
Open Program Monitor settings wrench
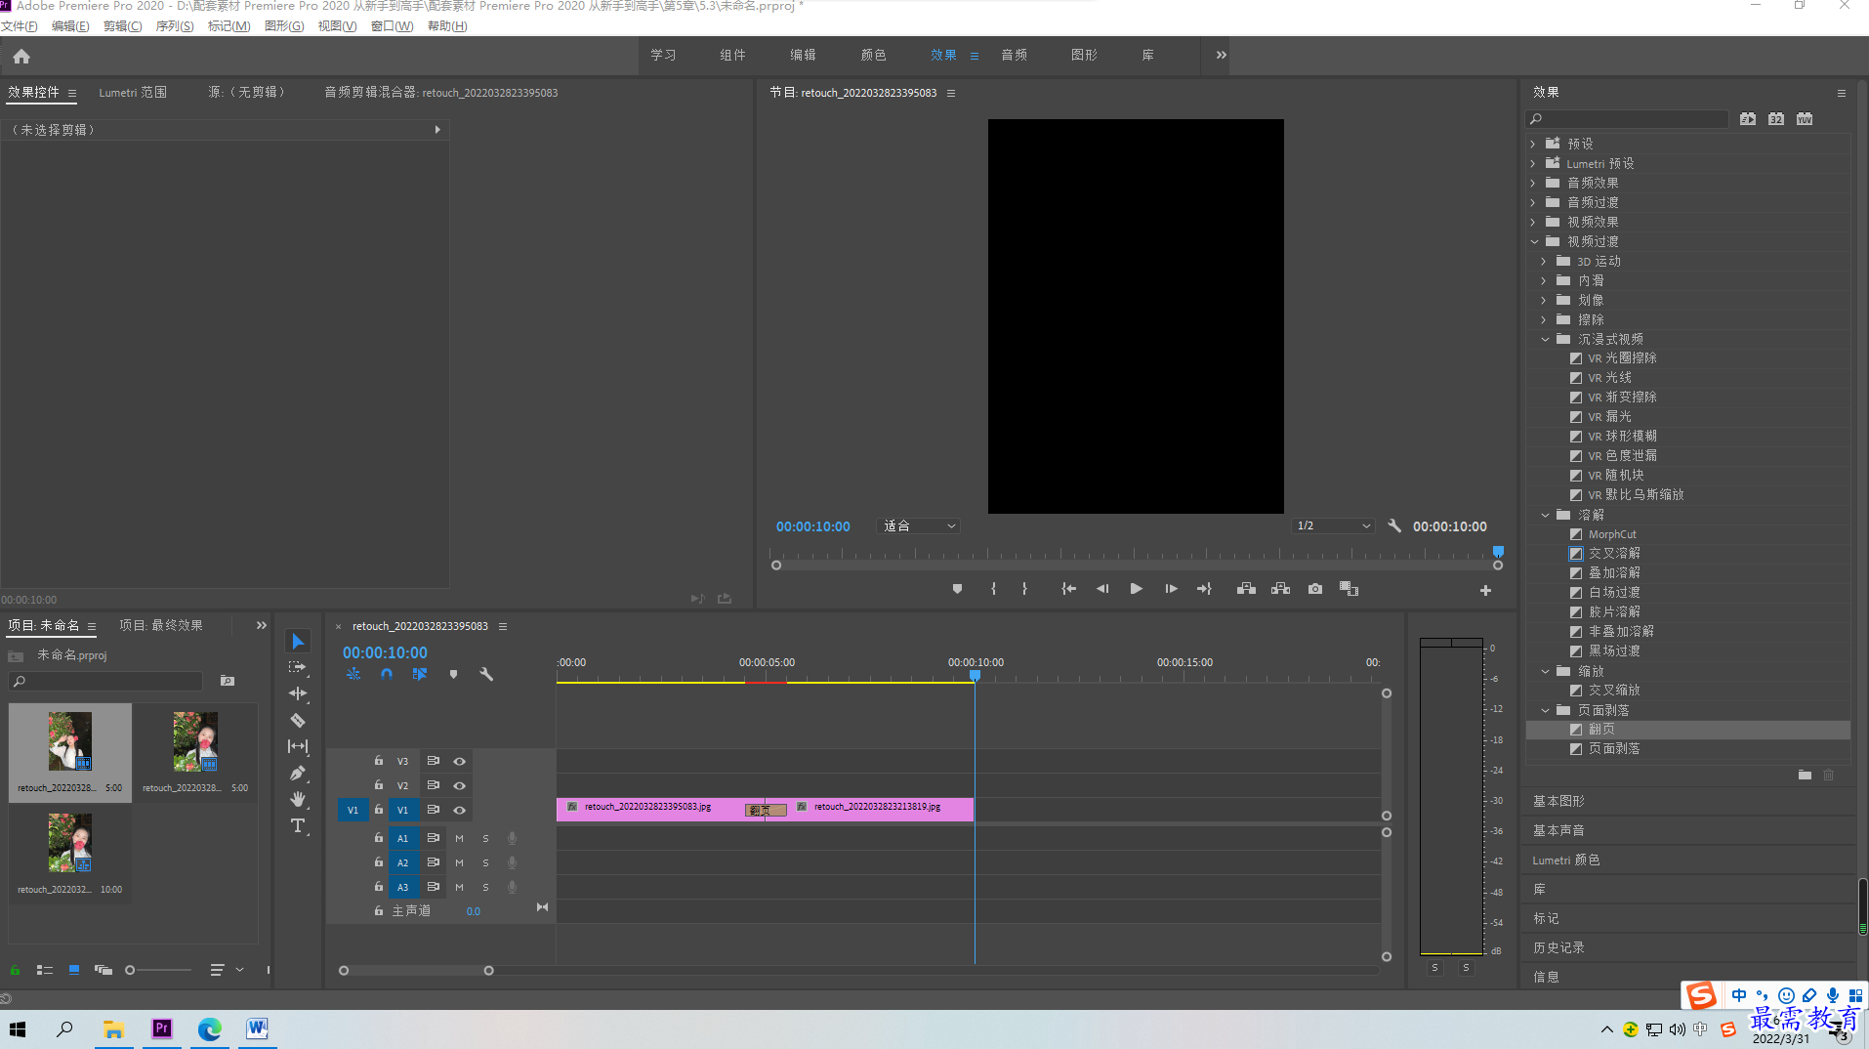coord(1394,526)
